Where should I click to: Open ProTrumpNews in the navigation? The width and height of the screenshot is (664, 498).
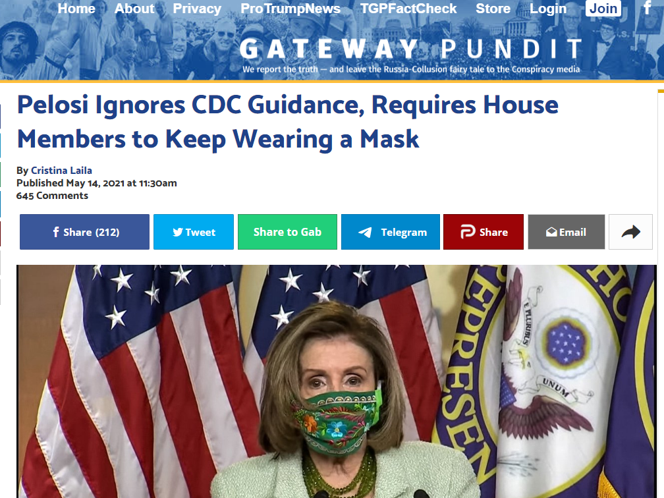tap(290, 9)
